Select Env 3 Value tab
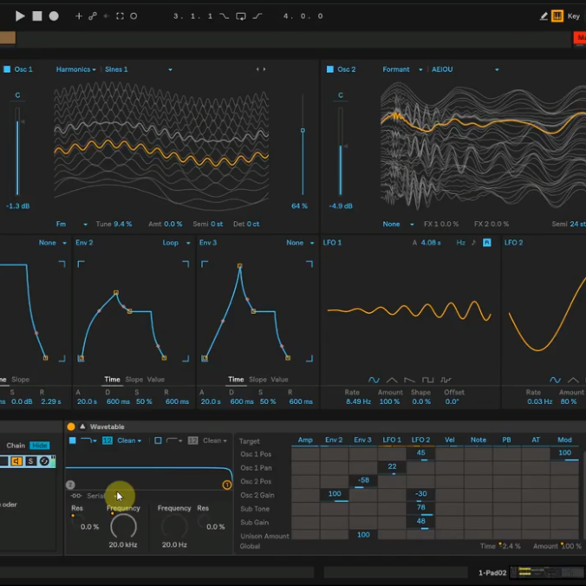This screenshot has width=586, height=586. [279, 380]
